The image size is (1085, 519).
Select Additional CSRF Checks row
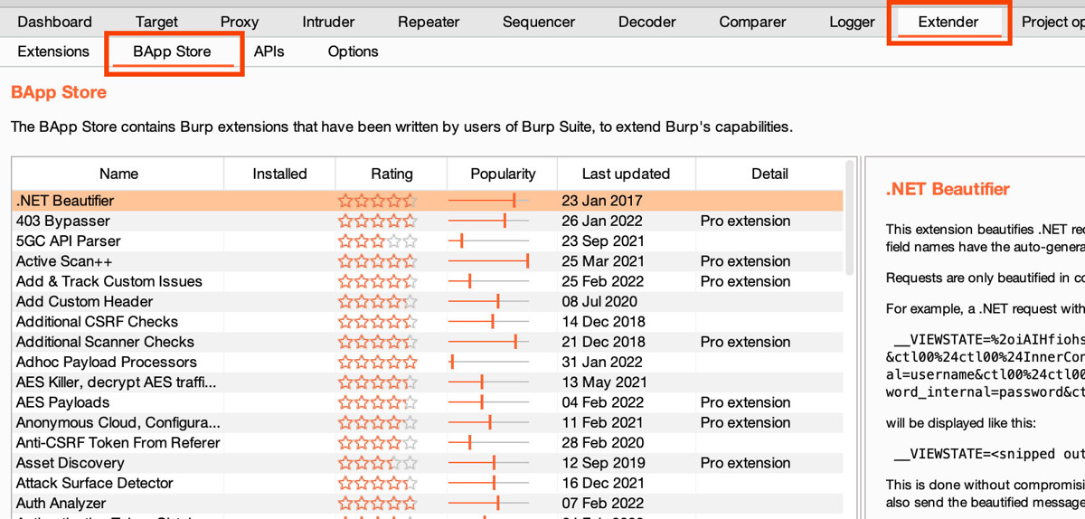tap(428, 321)
